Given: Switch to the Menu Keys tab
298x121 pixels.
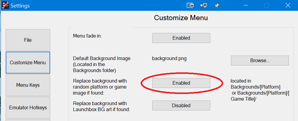Looking at the screenshot, I should click(x=28, y=85).
